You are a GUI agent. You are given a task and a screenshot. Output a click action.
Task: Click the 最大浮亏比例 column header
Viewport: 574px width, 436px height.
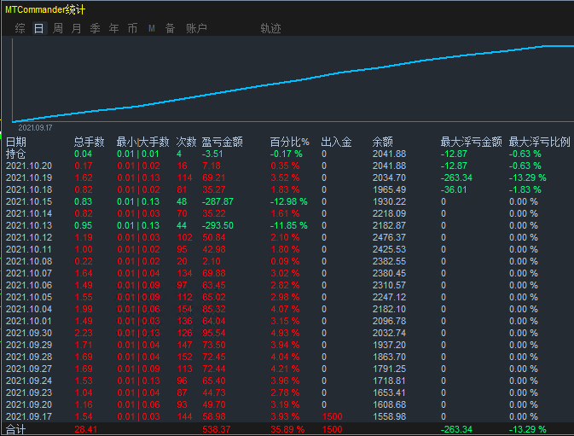[x=539, y=142]
